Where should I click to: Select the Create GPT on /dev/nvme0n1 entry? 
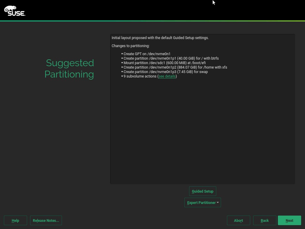(147, 54)
